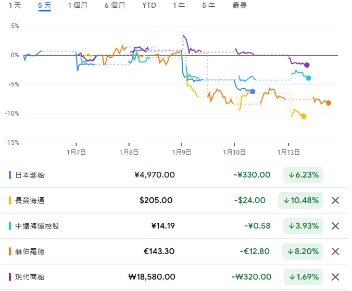Remove 長榮海運 from the comparison

[x=335, y=200]
